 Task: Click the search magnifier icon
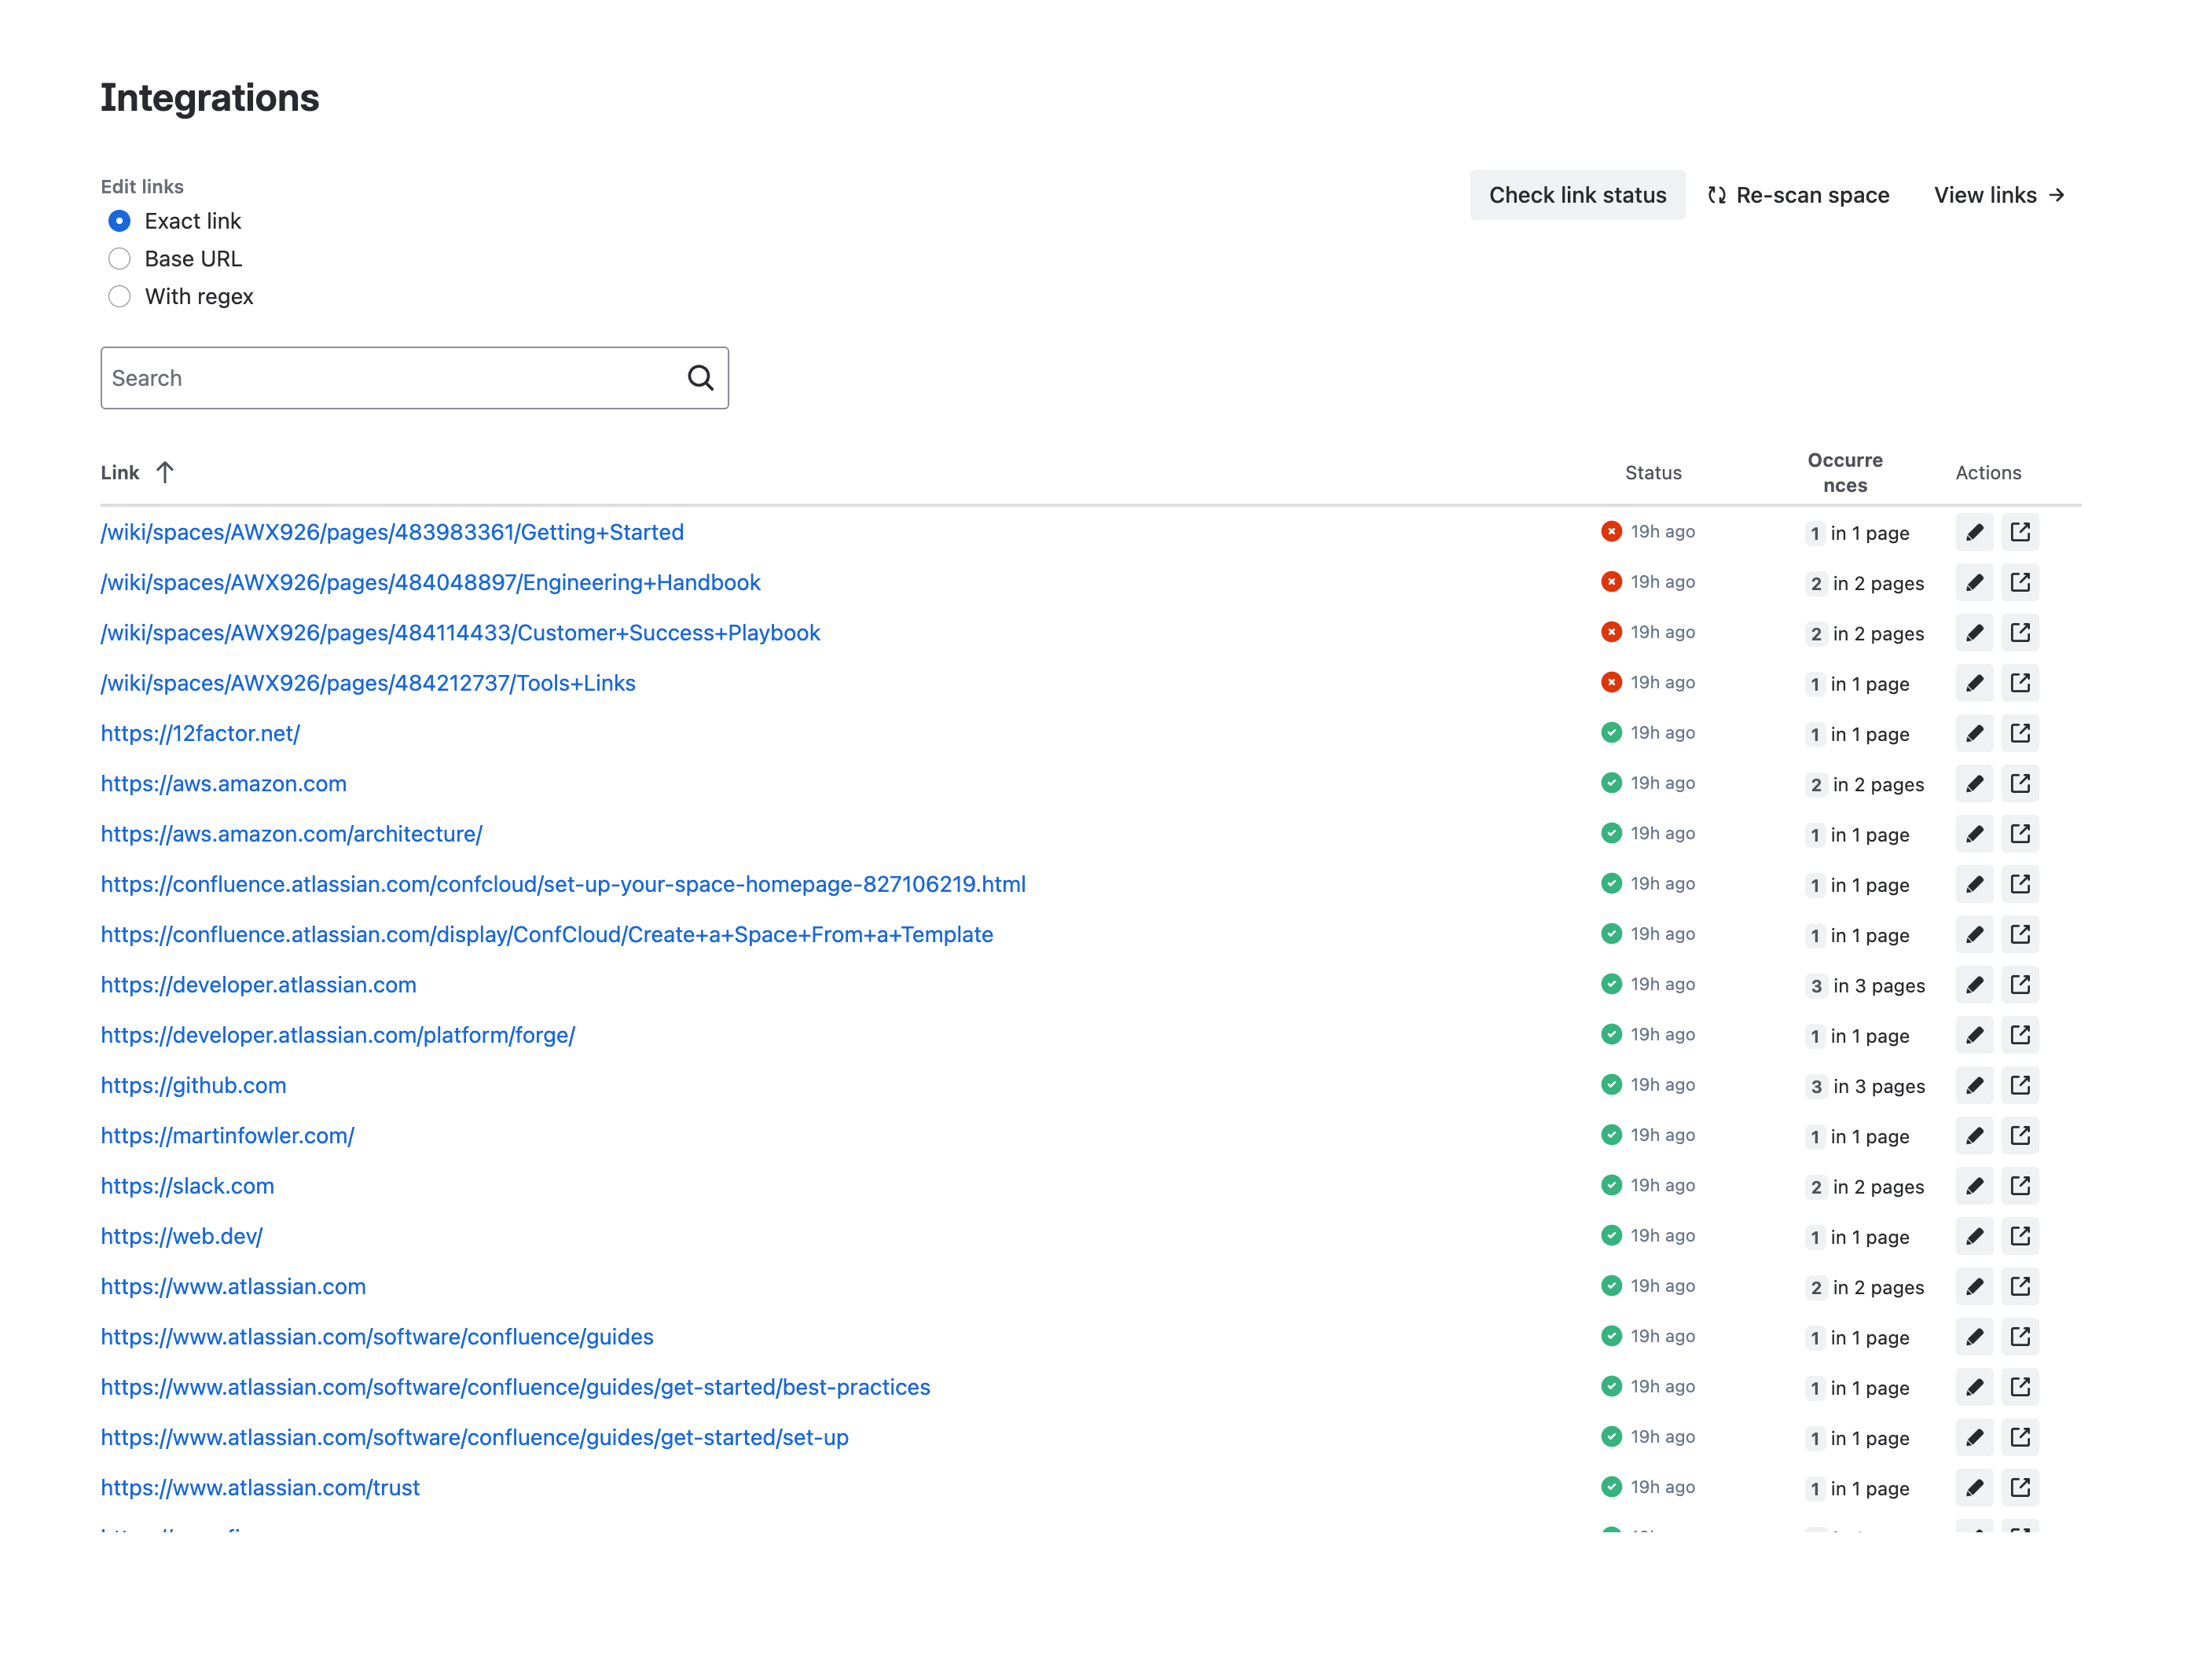pos(699,378)
